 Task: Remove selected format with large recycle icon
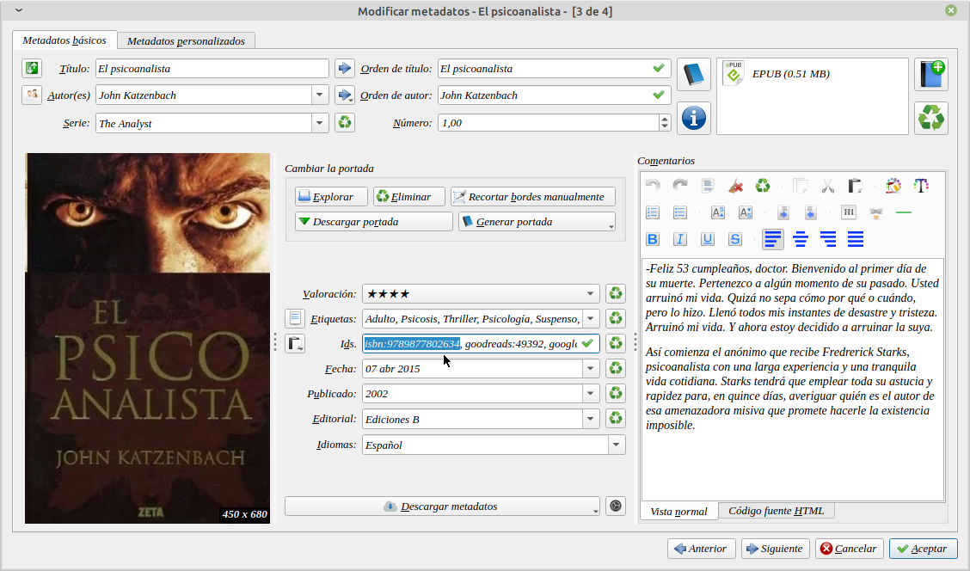coord(931,118)
